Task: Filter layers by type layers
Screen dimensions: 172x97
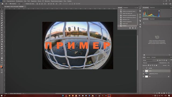Action: (x=162, y=60)
